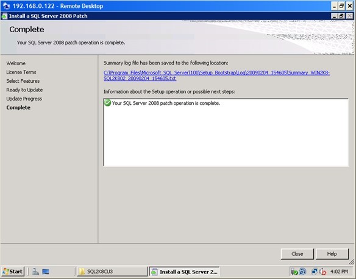Select the SQL2K8CU3 taskbar folder window
Image resolution: width=356 pixels, height=279 pixels.
(x=112, y=271)
